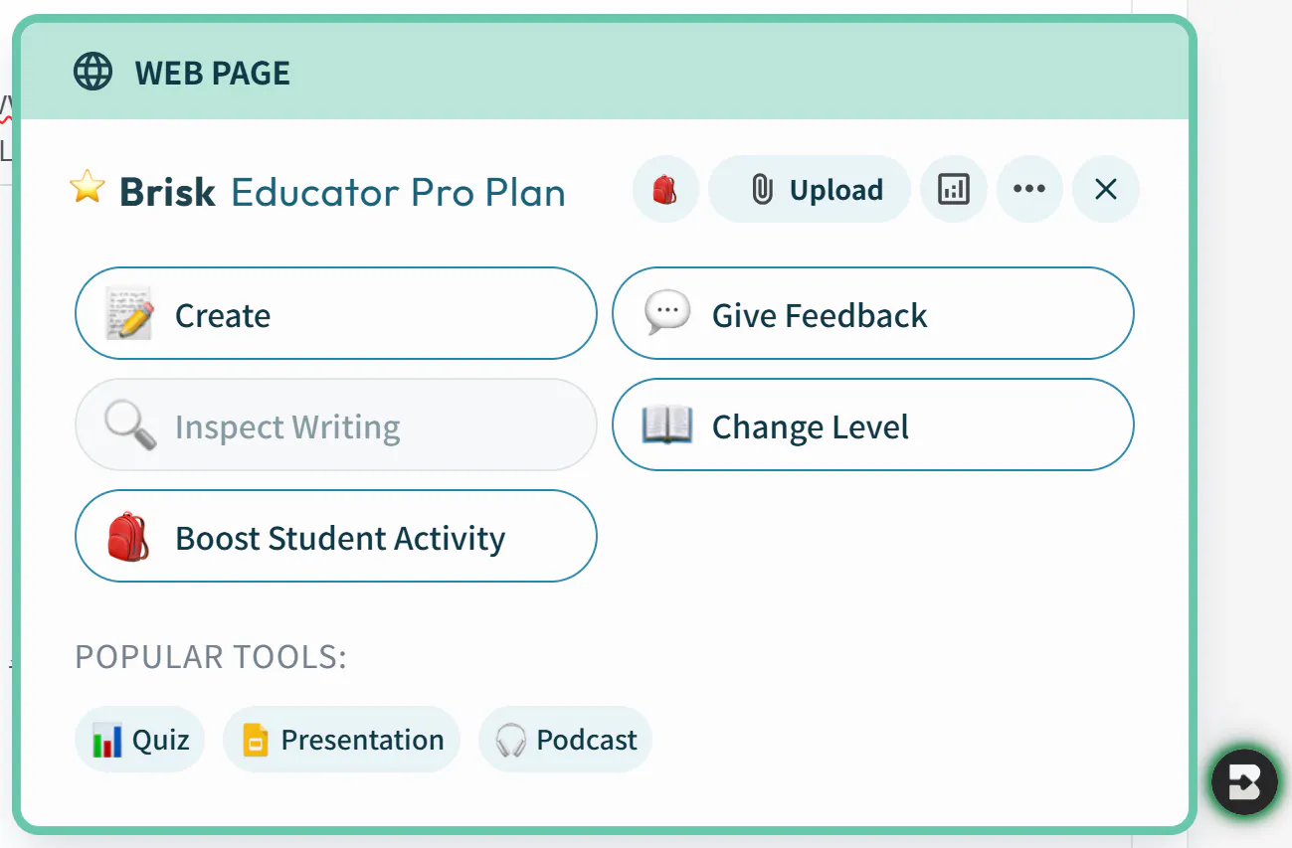Select Give Feedback
This screenshot has height=848, width=1292.
click(872, 313)
